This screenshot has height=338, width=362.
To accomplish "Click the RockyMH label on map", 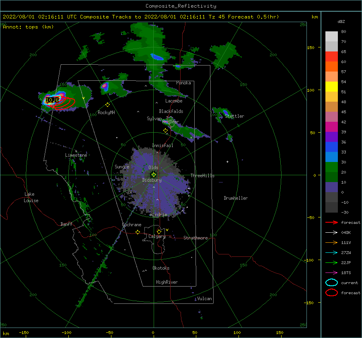I will (x=106, y=113).
